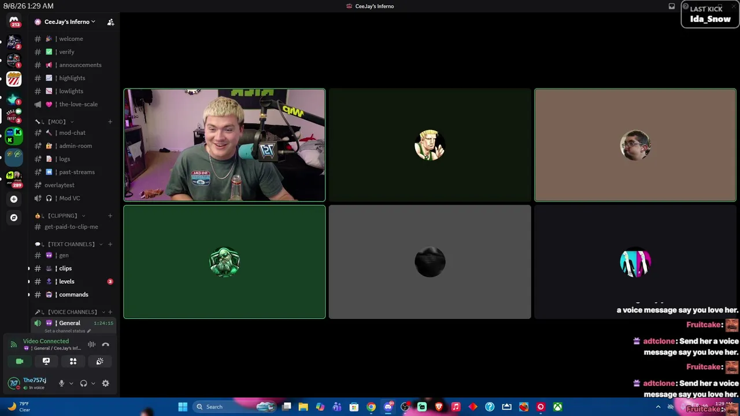This screenshot has width=740, height=416.
Task: Focus the glasses avatar participant tile
Action: pyautogui.click(x=635, y=145)
